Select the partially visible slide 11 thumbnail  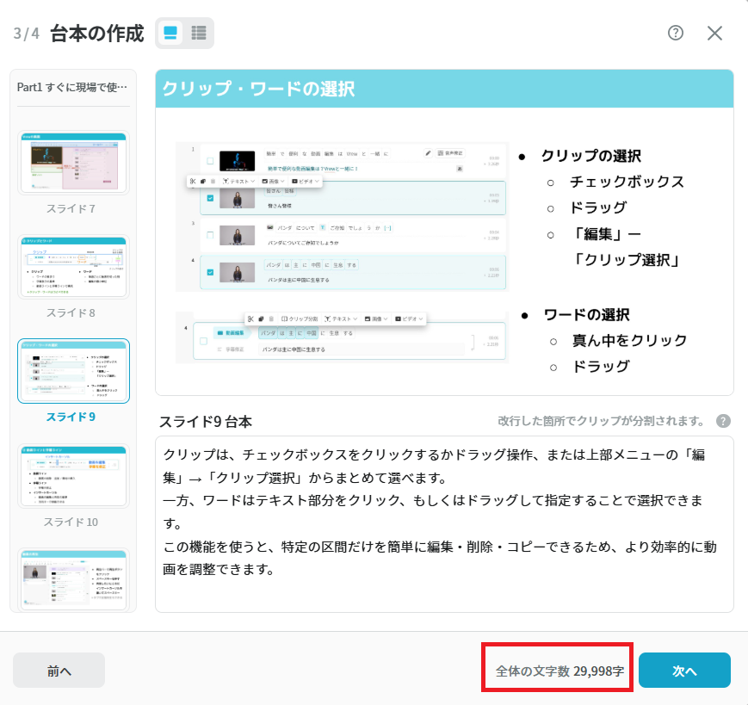tap(73, 579)
